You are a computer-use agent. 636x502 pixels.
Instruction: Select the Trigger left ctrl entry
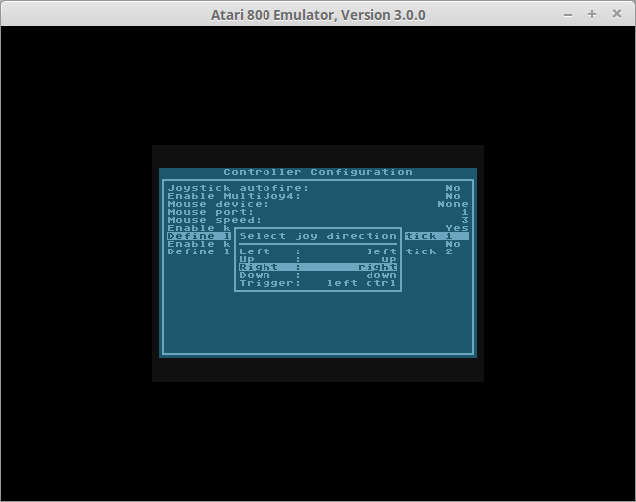(x=318, y=283)
